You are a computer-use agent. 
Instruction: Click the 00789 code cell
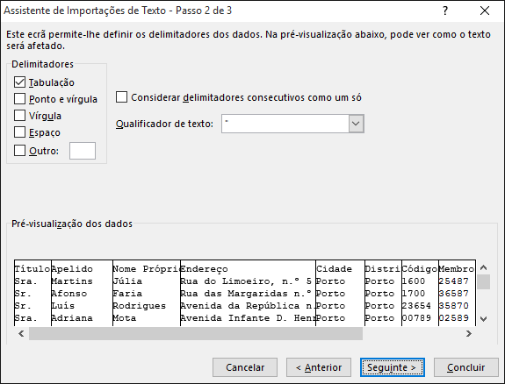tap(417, 317)
